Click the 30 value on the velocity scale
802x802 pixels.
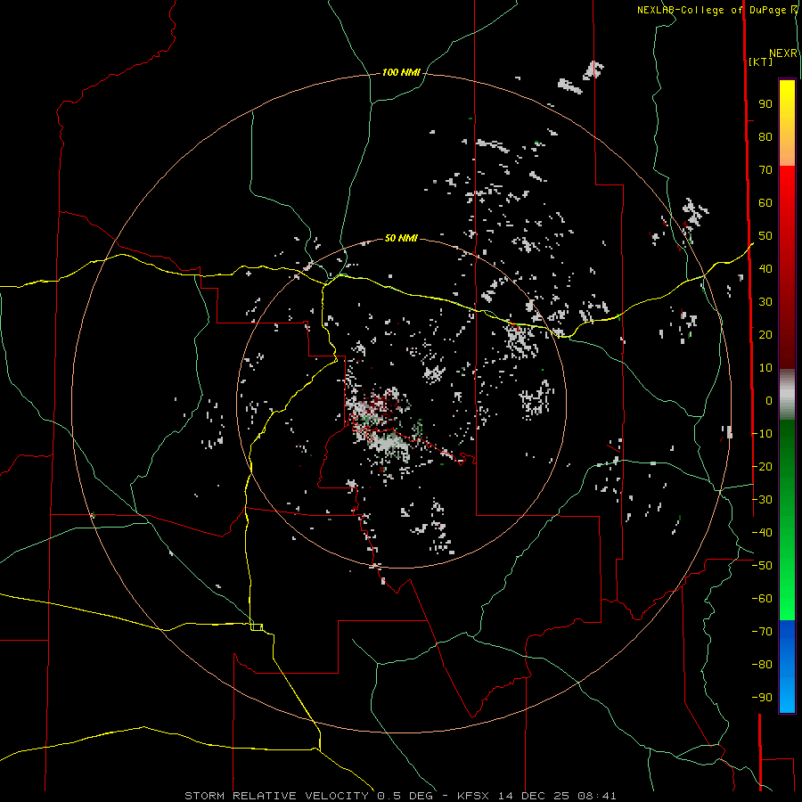(765, 302)
